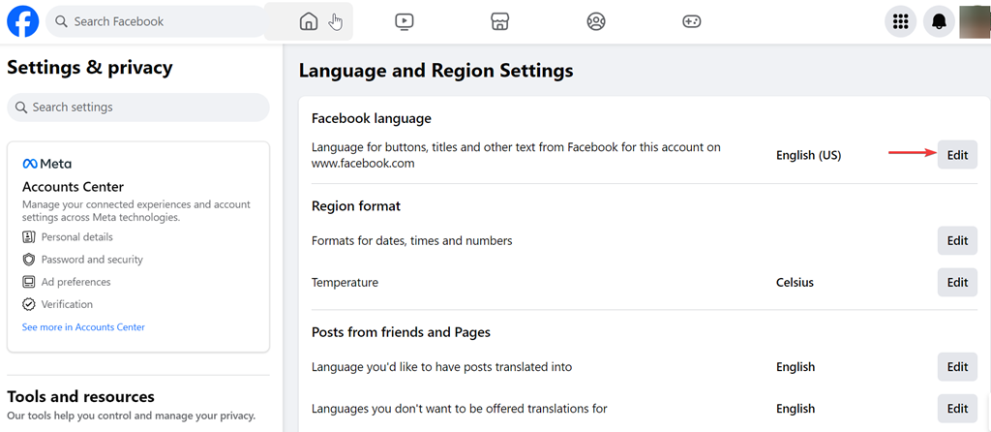Open Password and security
Viewport: 991px width, 432px height.
coord(92,260)
